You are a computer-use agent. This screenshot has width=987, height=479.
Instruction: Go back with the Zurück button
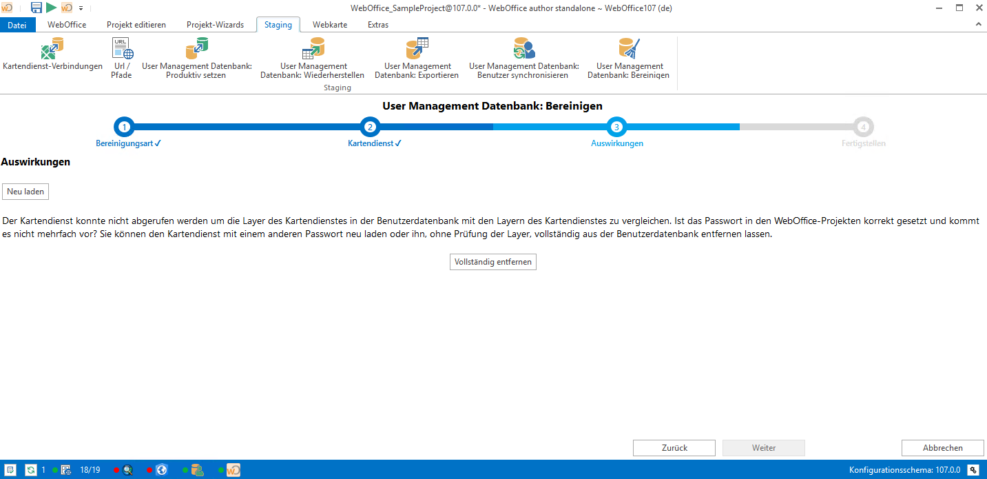pos(674,448)
